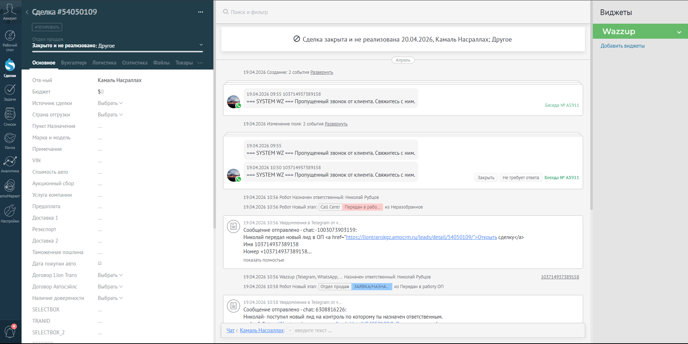Open the deal three-dots menu

pyautogui.click(x=200, y=12)
